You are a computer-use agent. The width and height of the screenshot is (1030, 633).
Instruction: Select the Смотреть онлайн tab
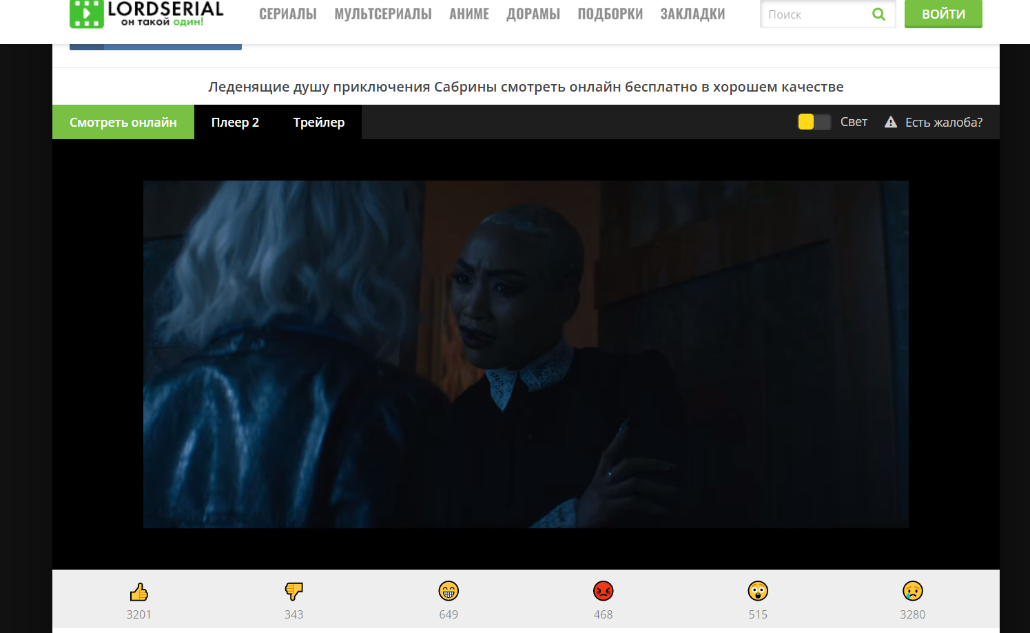123,122
